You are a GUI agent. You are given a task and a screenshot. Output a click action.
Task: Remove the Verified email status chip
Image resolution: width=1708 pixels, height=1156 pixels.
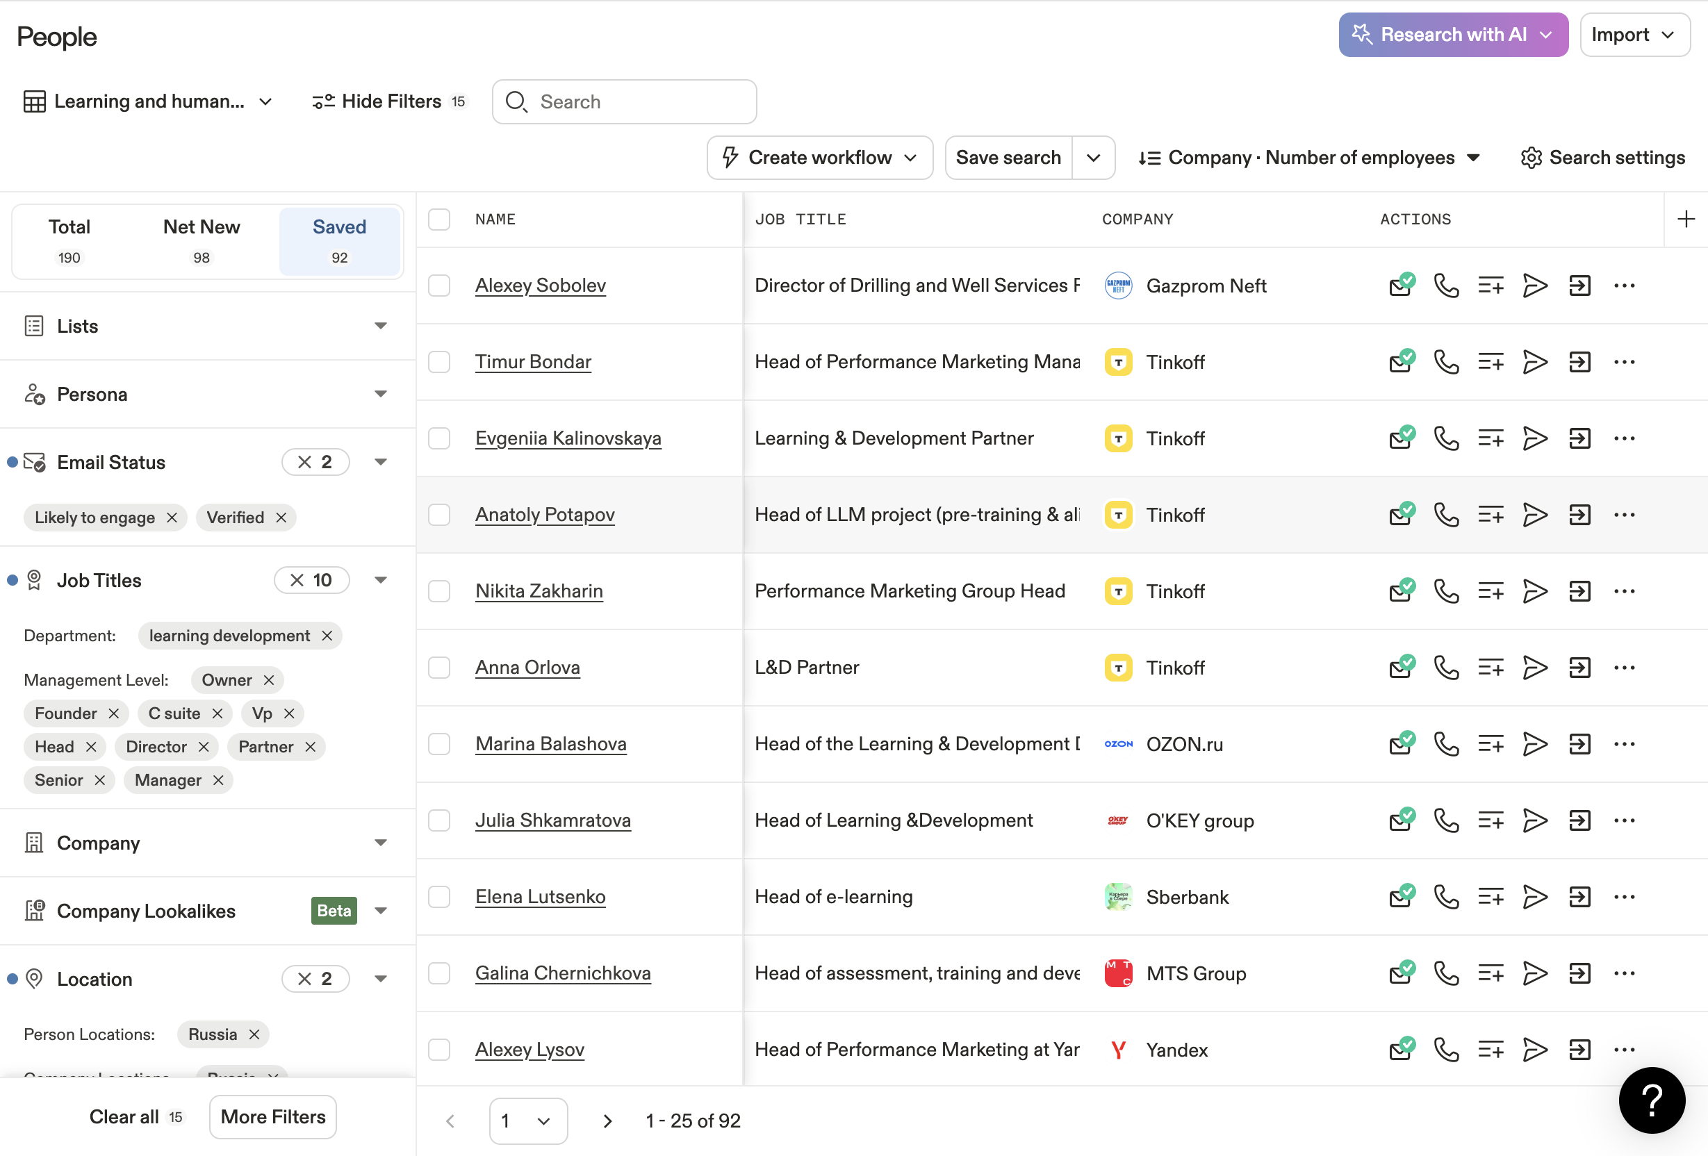tap(281, 518)
